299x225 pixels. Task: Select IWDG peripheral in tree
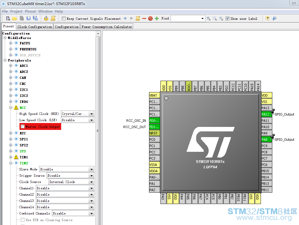click(x=24, y=102)
